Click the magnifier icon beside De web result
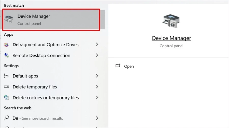 pyautogui.click(x=7, y=118)
